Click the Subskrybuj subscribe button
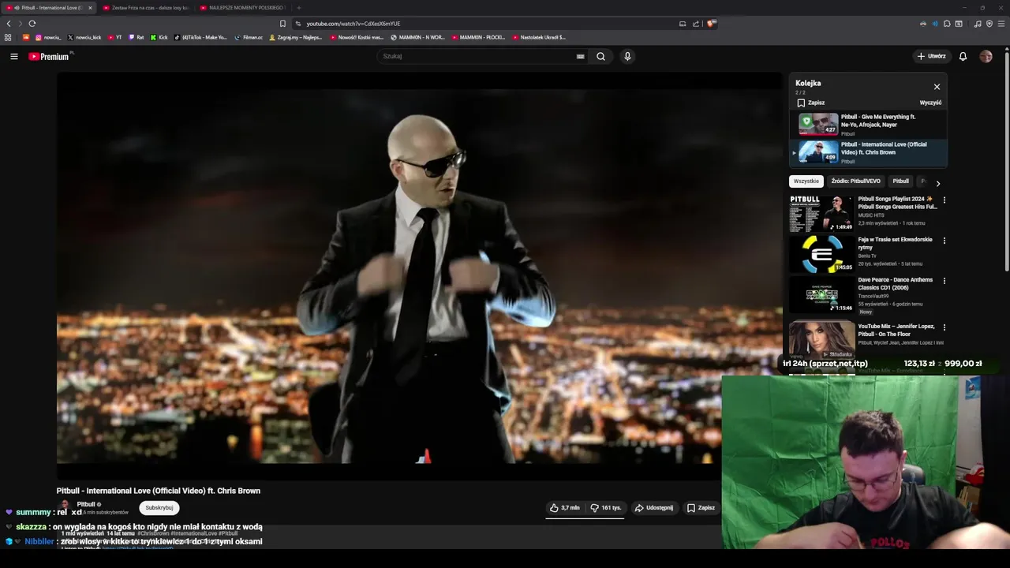 [x=159, y=508]
